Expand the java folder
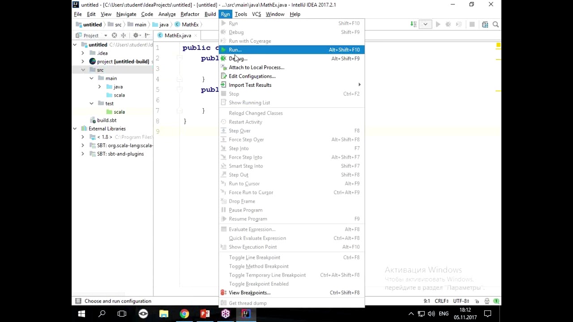 (99, 87)
